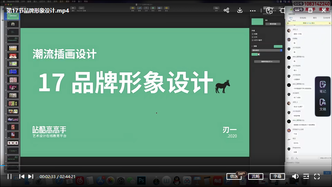
Task: Toggle 字幕 subtitles
Action: [x=277, y=176]
